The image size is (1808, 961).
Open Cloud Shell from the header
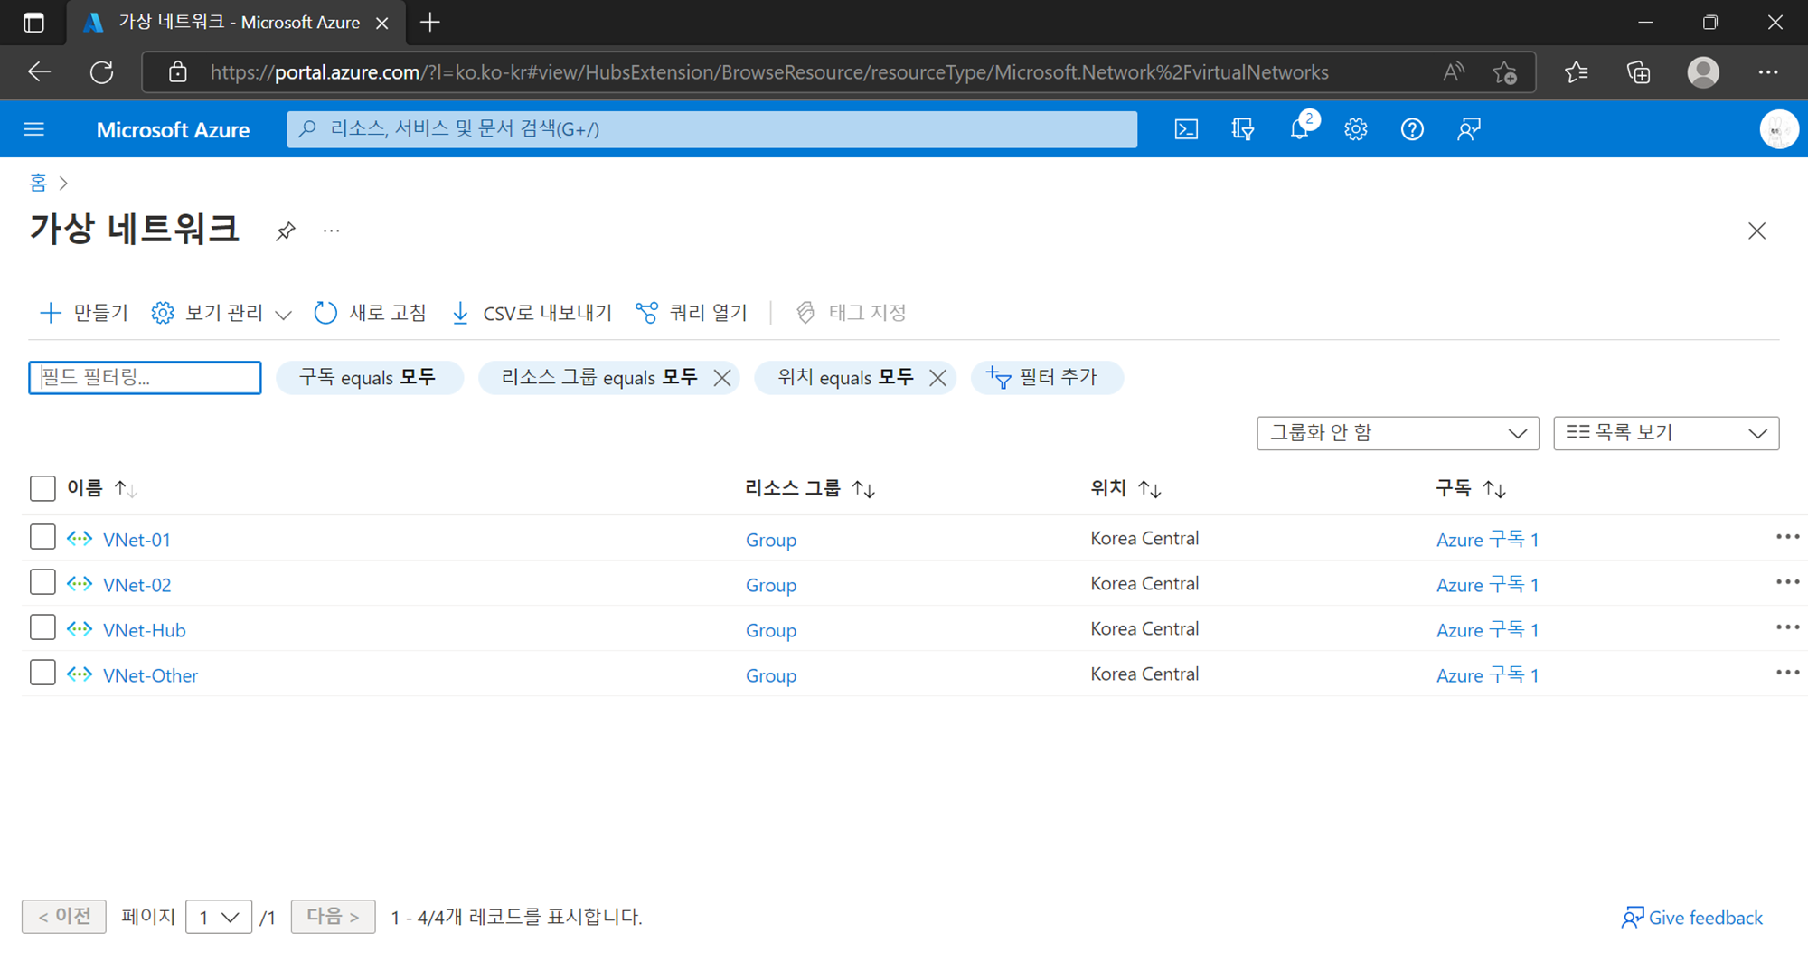[x=1186, y=129]
